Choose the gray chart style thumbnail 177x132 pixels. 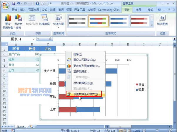tap(77, 21)
